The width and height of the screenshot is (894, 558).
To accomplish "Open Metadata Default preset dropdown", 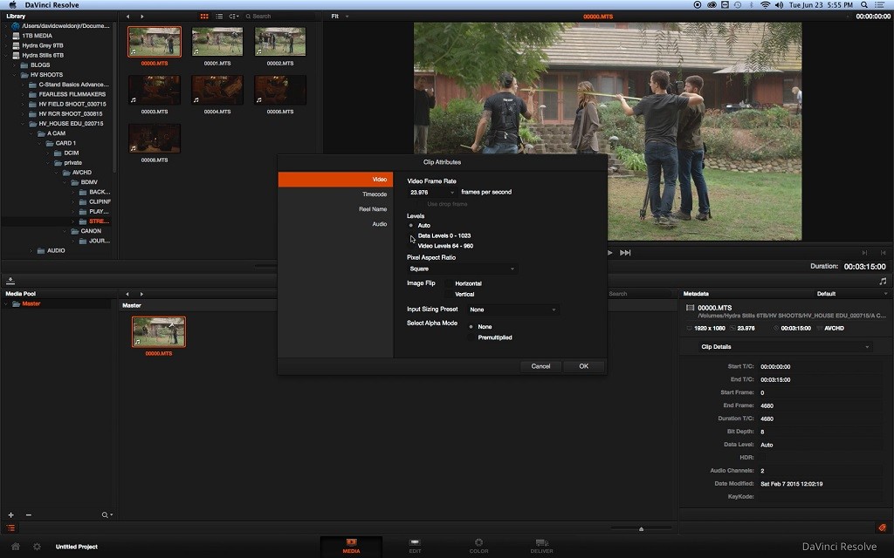I will tap(852, 294).
